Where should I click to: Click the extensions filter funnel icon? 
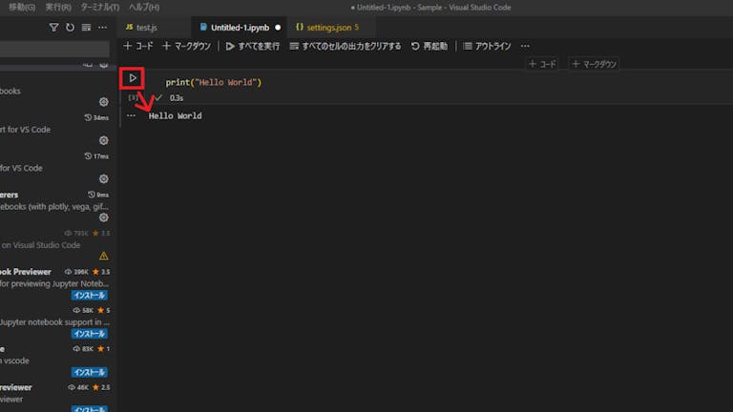[x=54, y=28]
